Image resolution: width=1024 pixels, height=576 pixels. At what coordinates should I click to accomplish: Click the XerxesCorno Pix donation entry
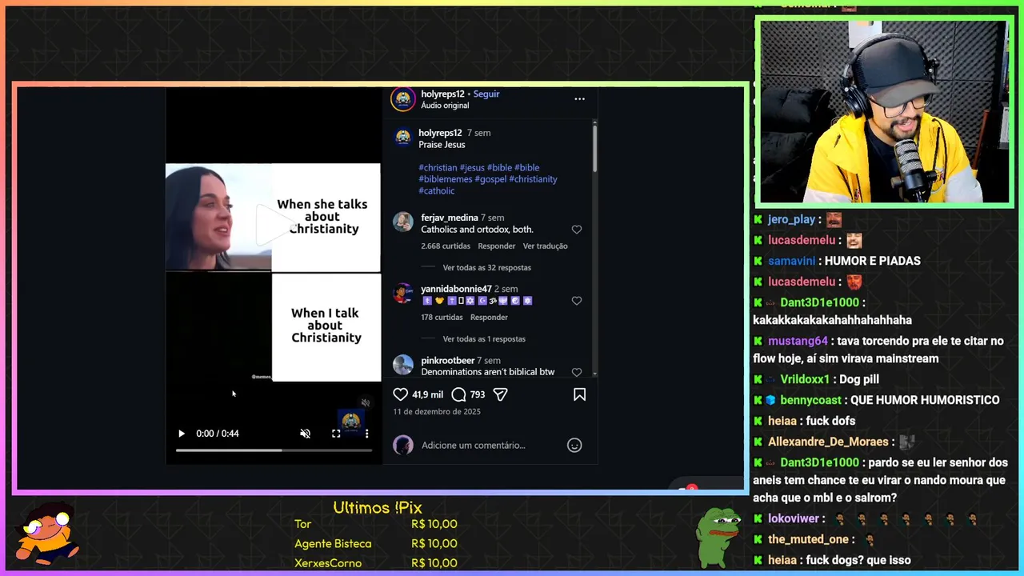376,563
